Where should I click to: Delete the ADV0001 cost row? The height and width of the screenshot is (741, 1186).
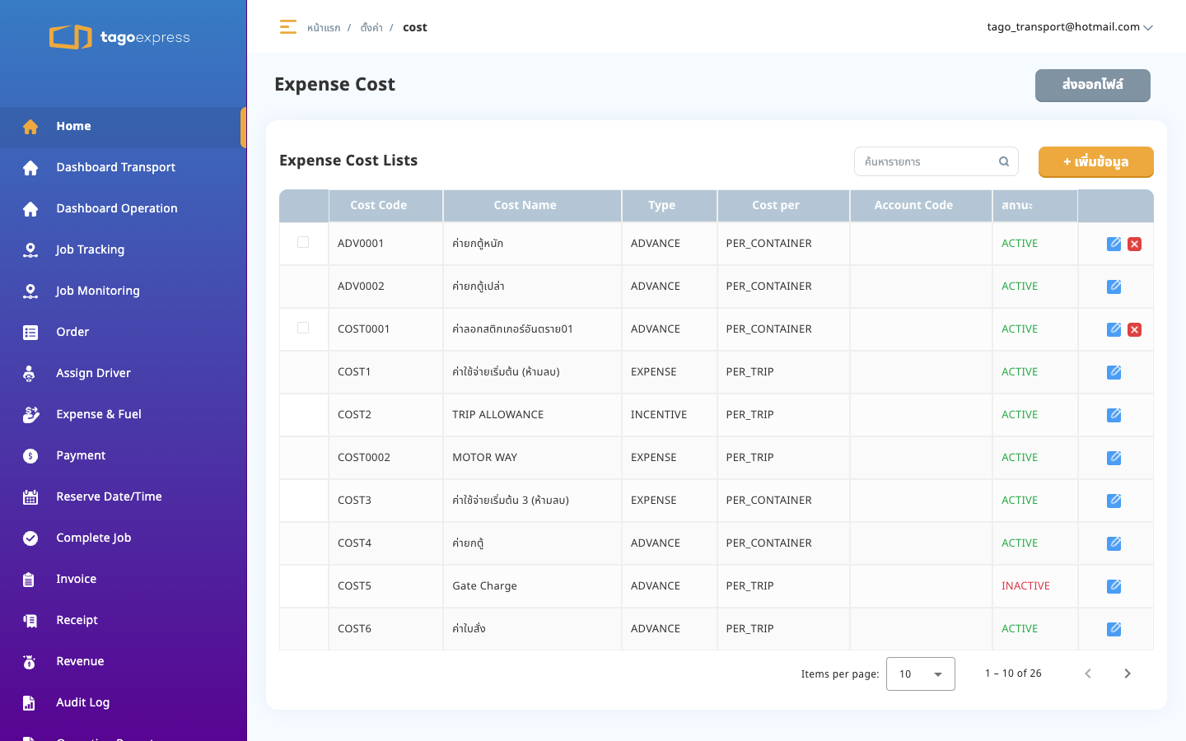[1135, 244]
